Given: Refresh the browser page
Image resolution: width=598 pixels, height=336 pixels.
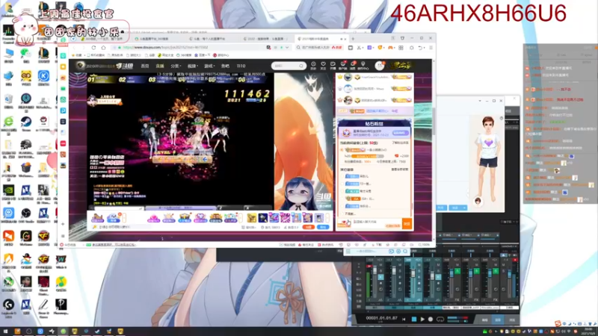Looking at the screenshot, I should pos(93,48).
